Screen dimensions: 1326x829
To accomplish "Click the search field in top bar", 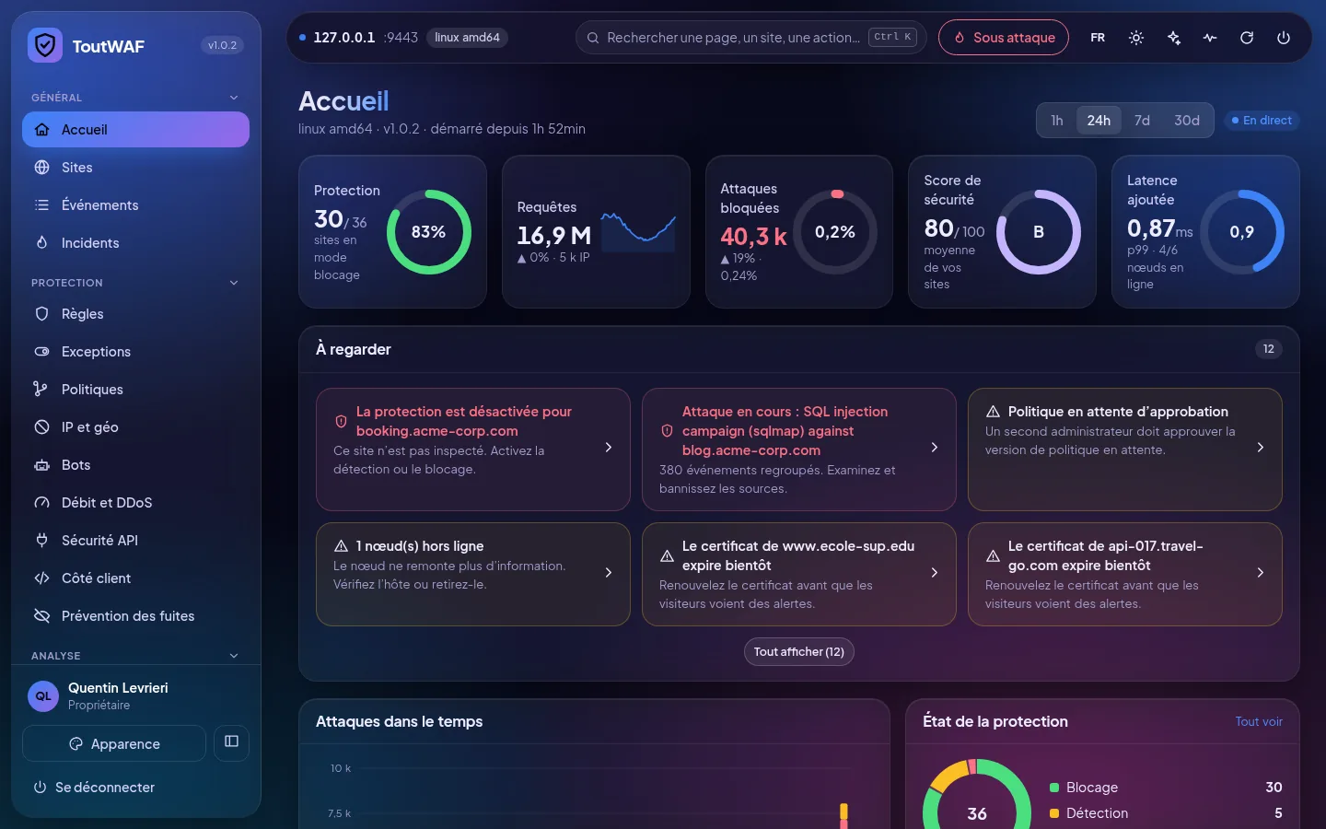I will point(751,38).
